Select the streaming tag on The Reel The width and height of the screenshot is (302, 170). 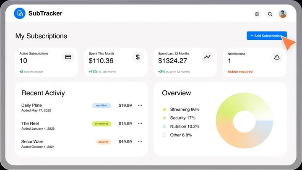(x=101, y=123)
